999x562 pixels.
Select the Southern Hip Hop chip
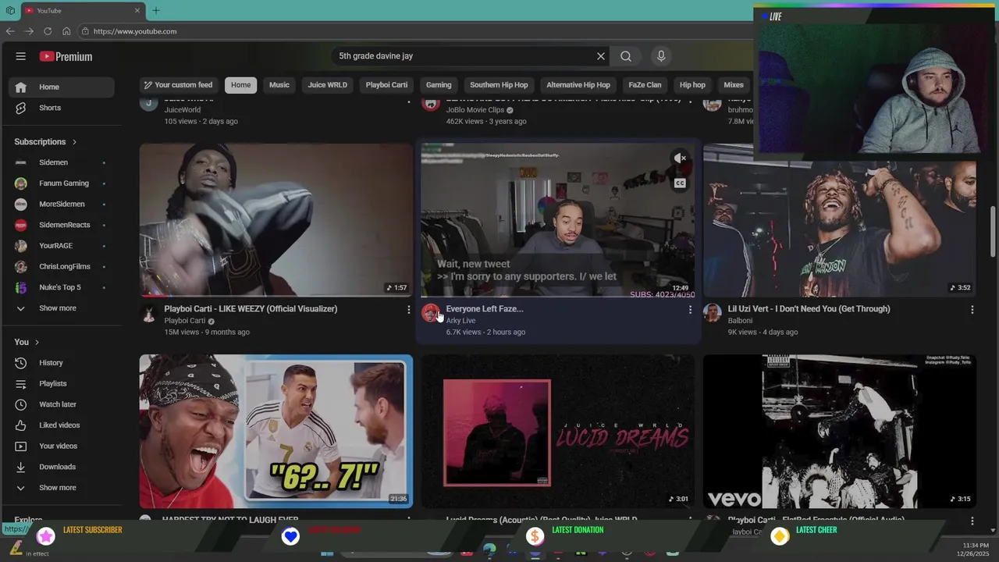pyautogui.click(x=499, y=85)
